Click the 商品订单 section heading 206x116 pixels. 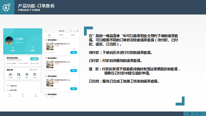pos(10,70)
